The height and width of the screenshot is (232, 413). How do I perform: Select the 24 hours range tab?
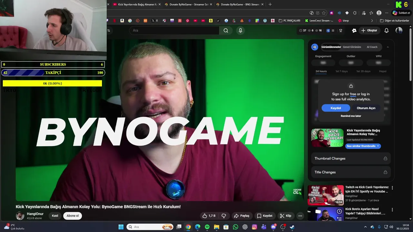click(x=321, y=71)
